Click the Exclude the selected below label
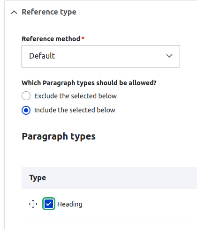Viewport: 197px width, 229px height. click(x=76, y=96)
